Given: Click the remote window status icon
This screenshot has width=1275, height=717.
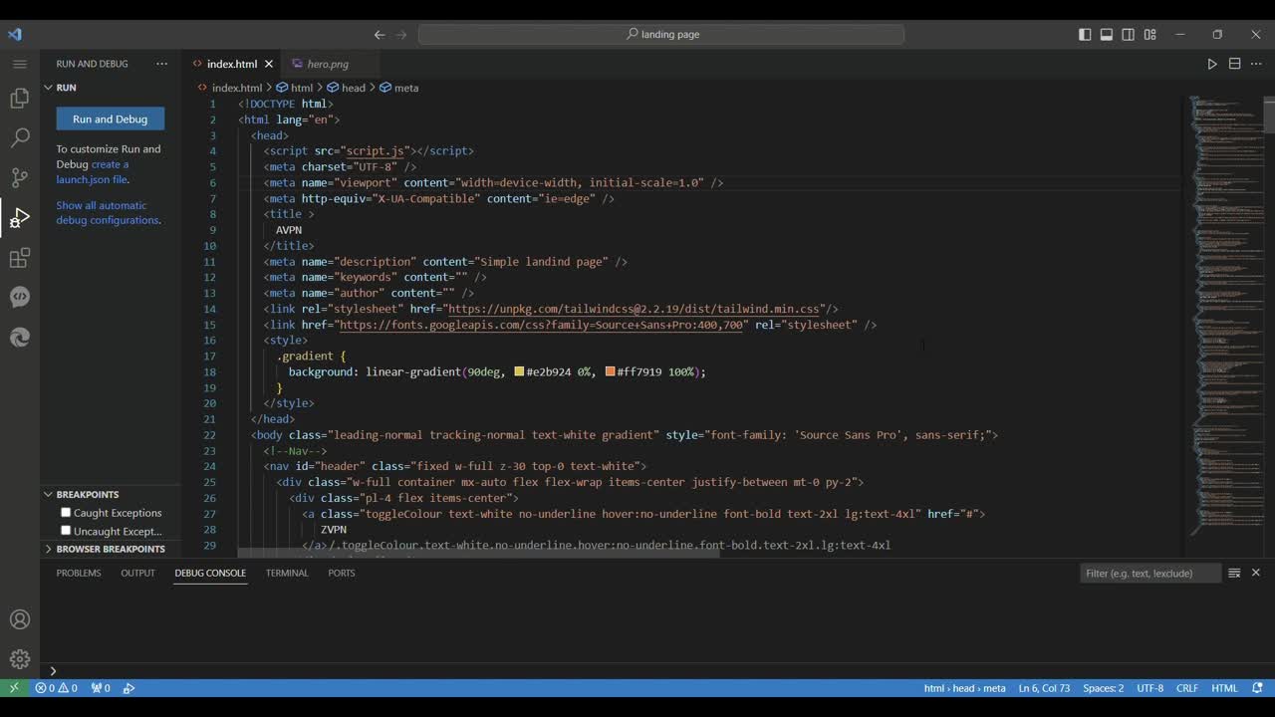Looking at the screenshot, I should tap(14, 688).
